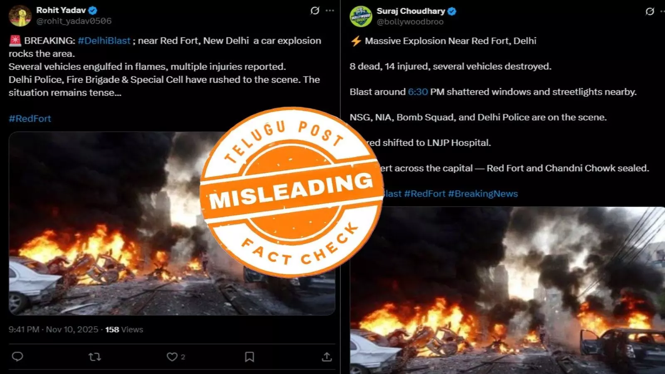
Task: Open Suraj Choudhary's Bollywood profile avatar
Action: coord(361,16)
